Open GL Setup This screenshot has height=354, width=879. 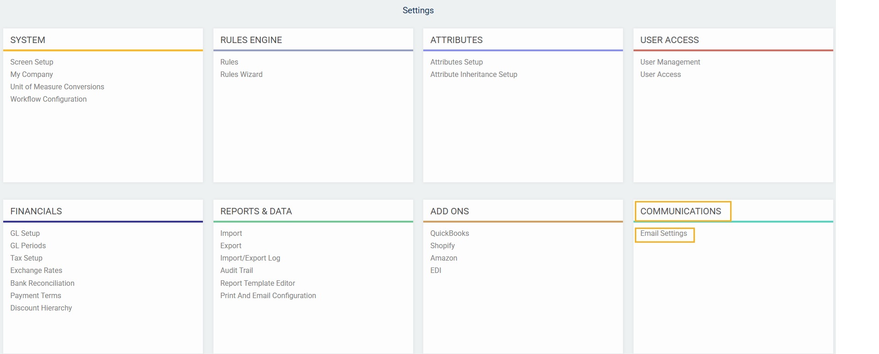point(25,233)
